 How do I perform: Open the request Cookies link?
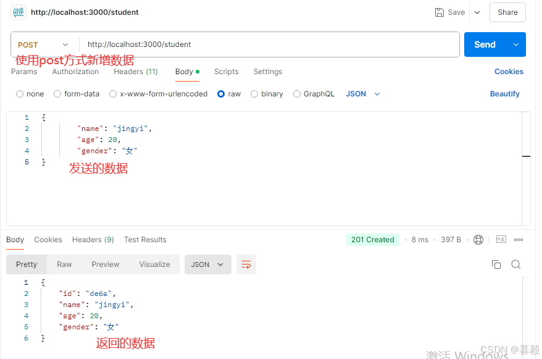(509, 72)
